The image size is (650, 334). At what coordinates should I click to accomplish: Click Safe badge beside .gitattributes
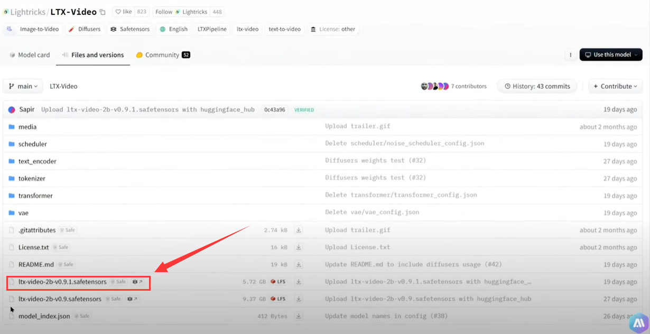(x=68, y=230)
